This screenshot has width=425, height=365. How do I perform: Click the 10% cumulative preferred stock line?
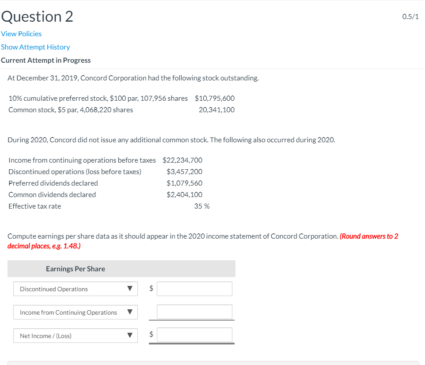[x=98, y=98]
